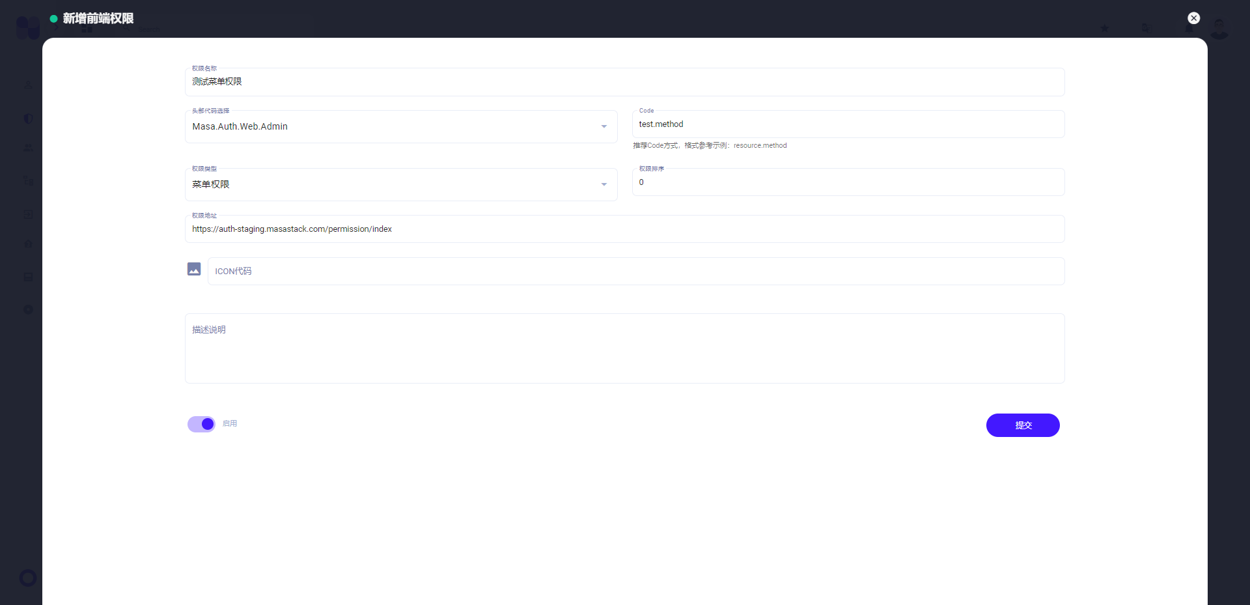Select the user management sidebar icon
The height and width of the screenshot is (605, 1250).
[x=28, y=84]
